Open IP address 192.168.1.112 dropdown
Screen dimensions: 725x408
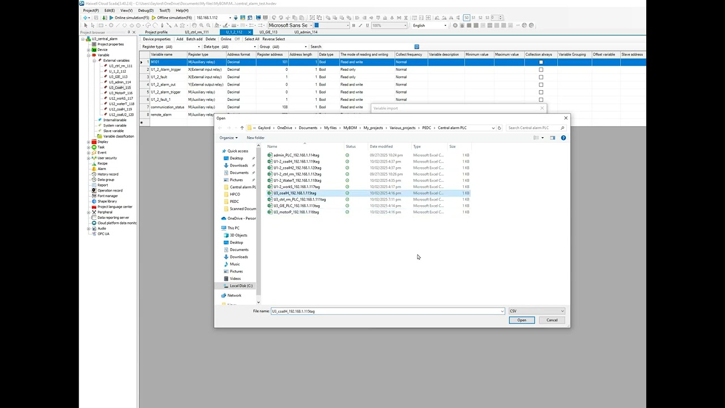(230, 18)
